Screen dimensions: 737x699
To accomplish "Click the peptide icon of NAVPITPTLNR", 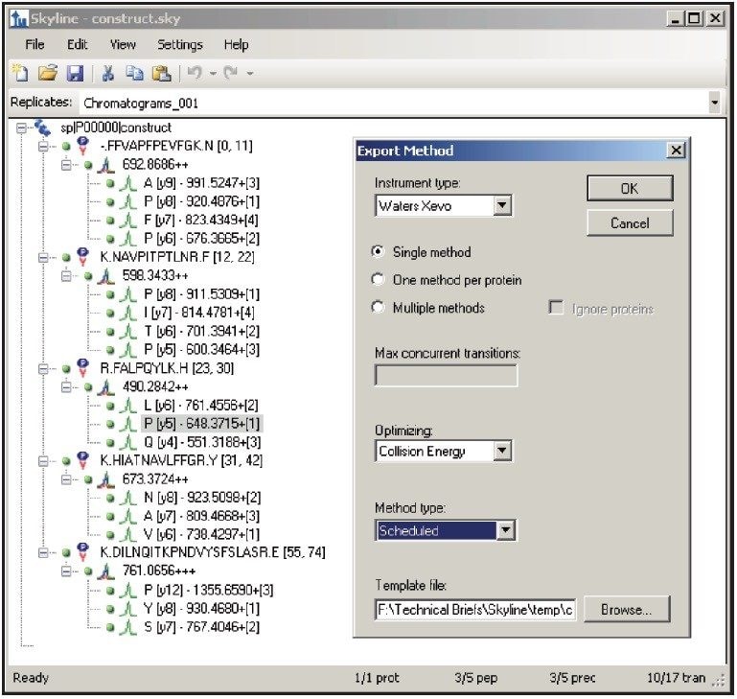I will (x=83, y=257).
